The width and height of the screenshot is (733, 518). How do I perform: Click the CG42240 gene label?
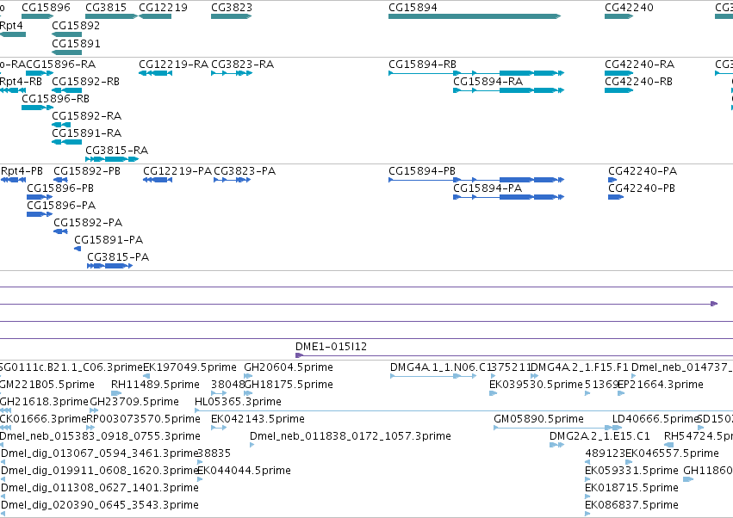point(629,8)
